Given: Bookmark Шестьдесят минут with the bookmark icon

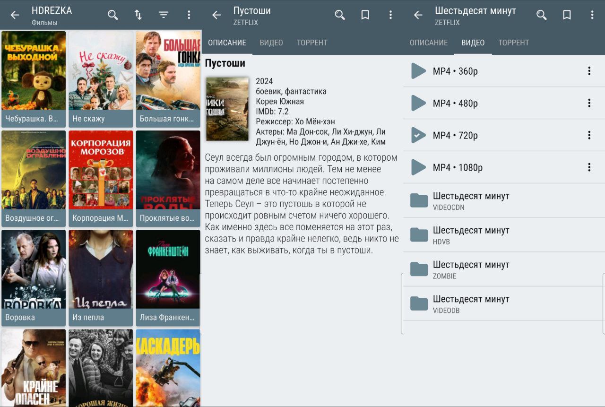Looking at the screenshot, I should pyautogui.click(x=567, y=15).
